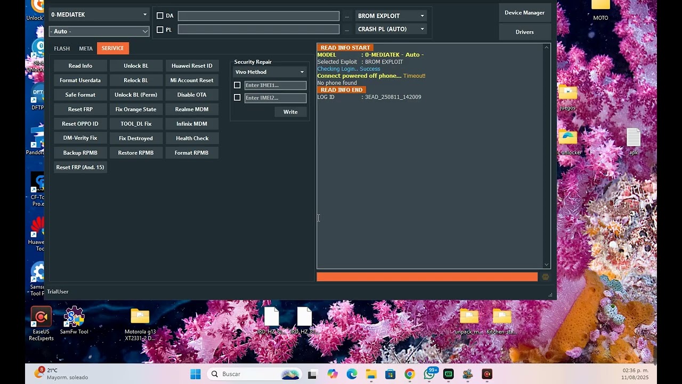This screenshot has width=682, height=384.
Task: Click the Huawei Reset ID button
Action: pyautogui.click(x=192, y=66)
